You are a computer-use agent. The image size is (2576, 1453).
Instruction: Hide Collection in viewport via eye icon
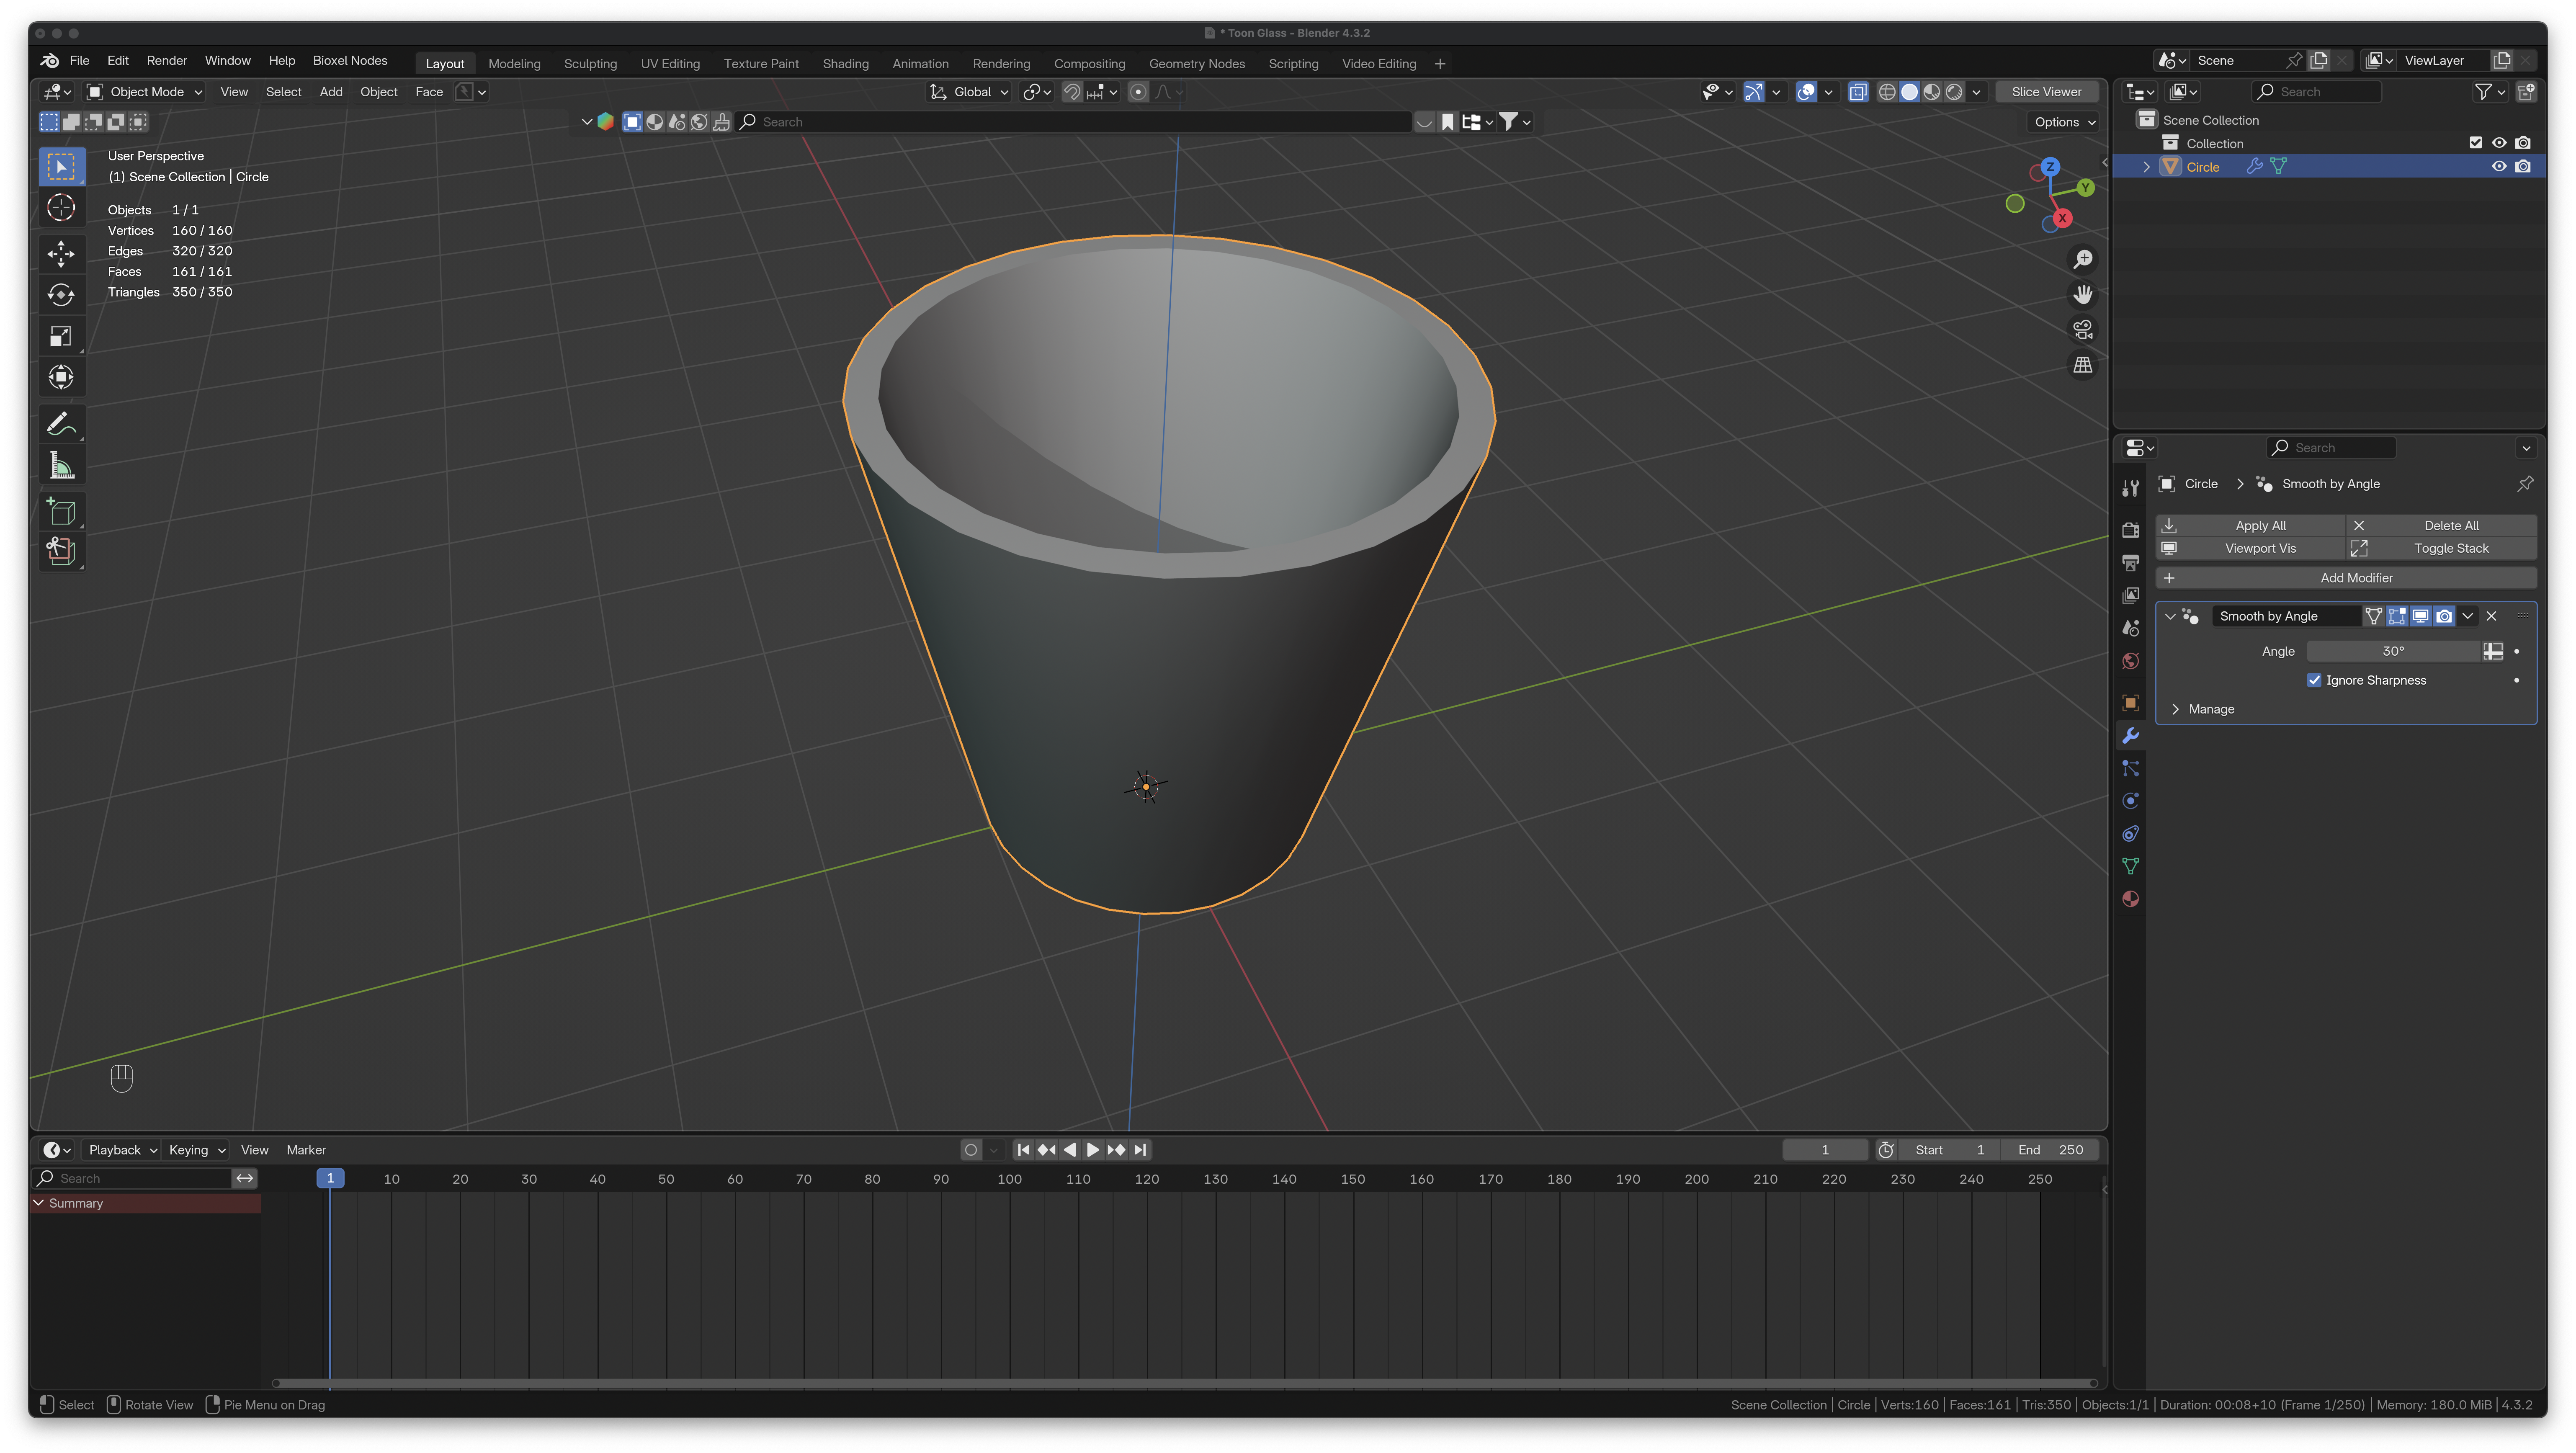2499,143
